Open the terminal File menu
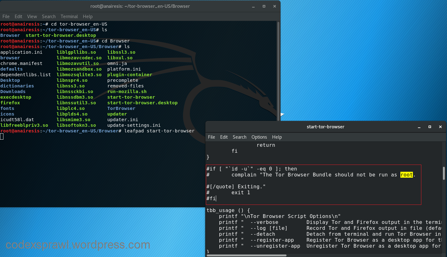The width and height of the screenshot is (447, 257). pyautogui.click(x=6, y=17)
